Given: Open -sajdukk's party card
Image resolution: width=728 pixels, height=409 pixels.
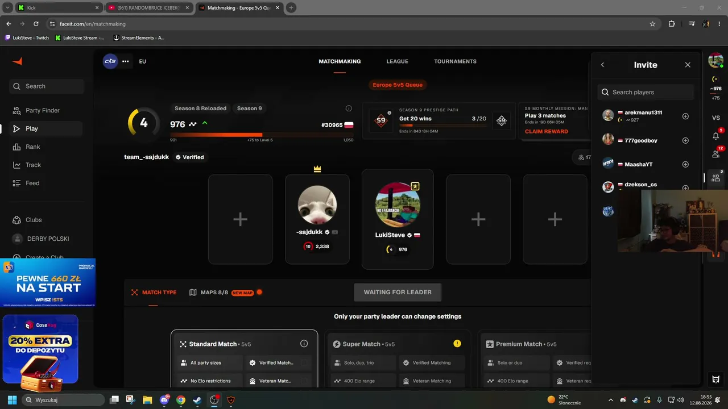Looking at the screenshot, I should click(x=317, y=219).
